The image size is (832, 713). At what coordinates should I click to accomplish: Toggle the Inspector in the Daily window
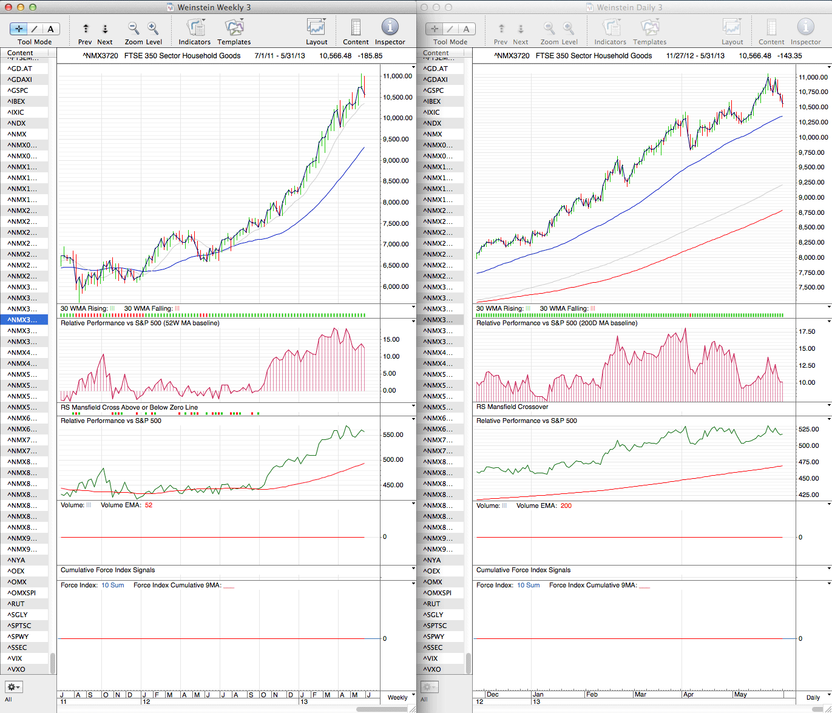pyautogui.click(x=805, y=28)
